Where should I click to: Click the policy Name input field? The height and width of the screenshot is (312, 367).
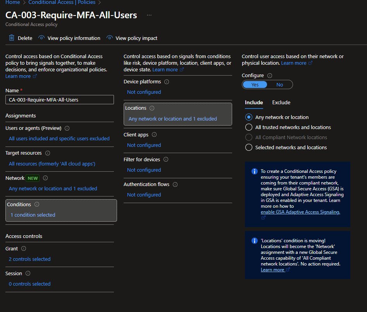pyautogui.click(x=60, y=100)
